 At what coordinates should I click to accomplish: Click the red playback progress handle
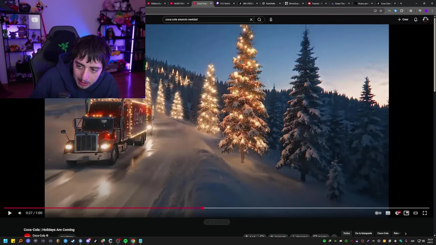[x=202, y=208]
